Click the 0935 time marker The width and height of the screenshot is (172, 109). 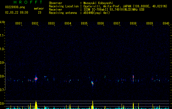pyautogui.click(x=84, y=23)
